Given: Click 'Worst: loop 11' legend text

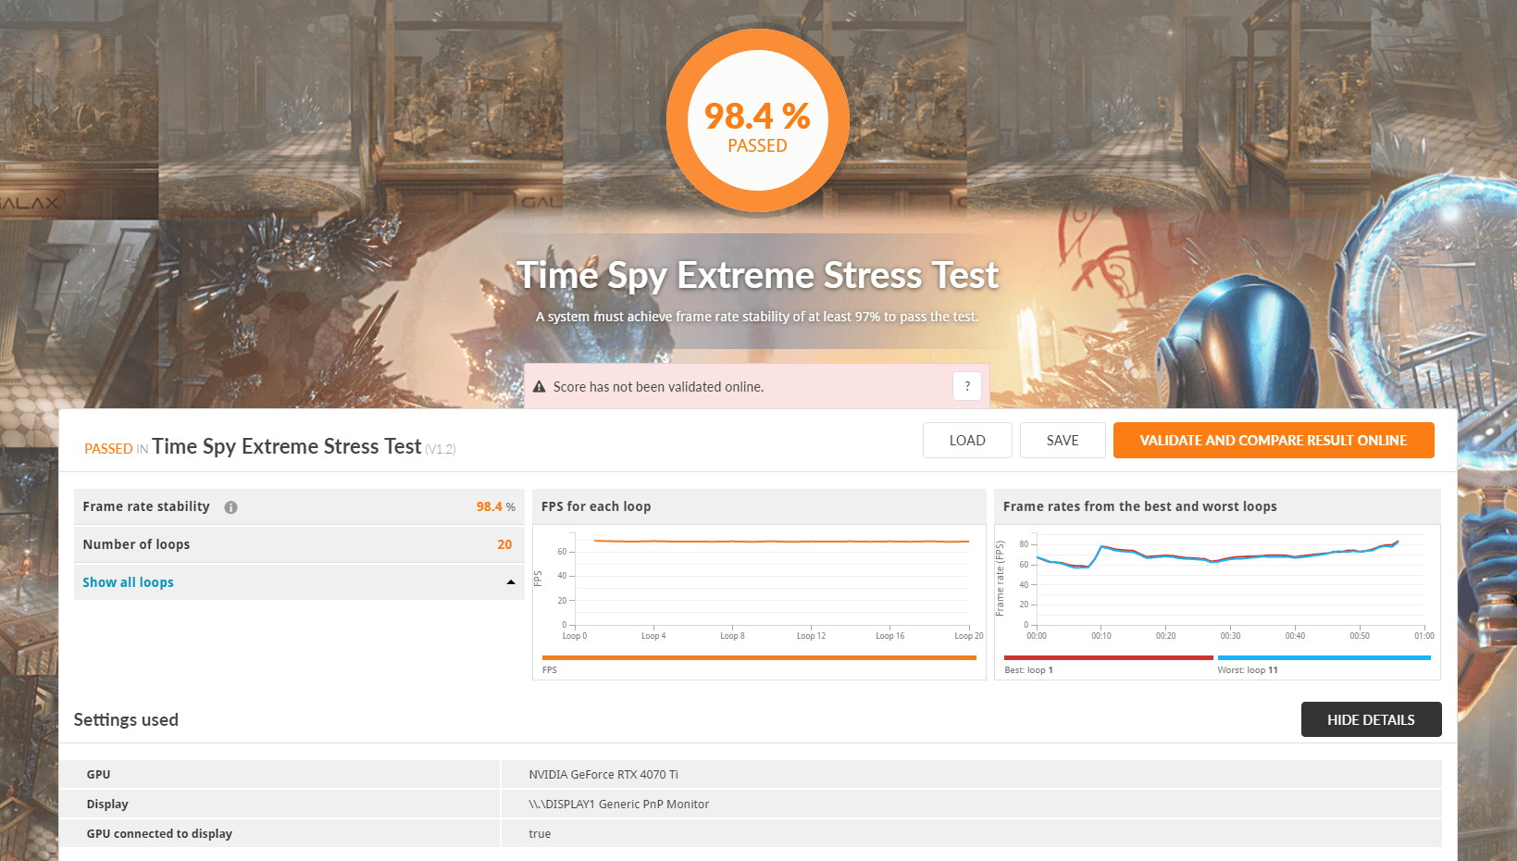Looking at the screenshot, I should 1248,670.
